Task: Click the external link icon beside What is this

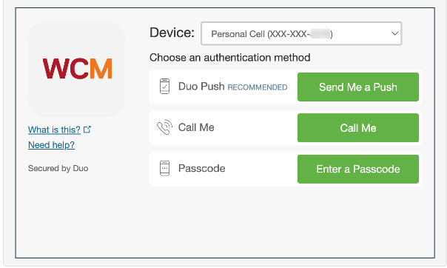Action: click(x=87, y=130)
